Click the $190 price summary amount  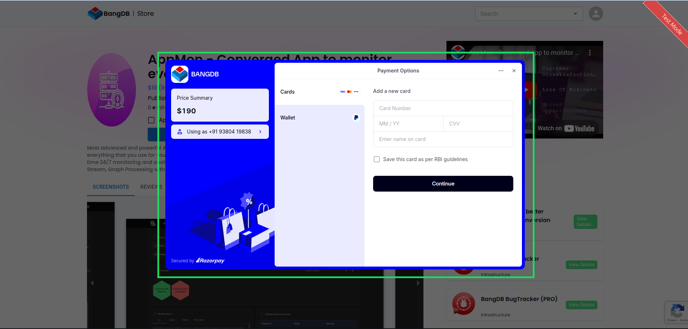[186, 111]
